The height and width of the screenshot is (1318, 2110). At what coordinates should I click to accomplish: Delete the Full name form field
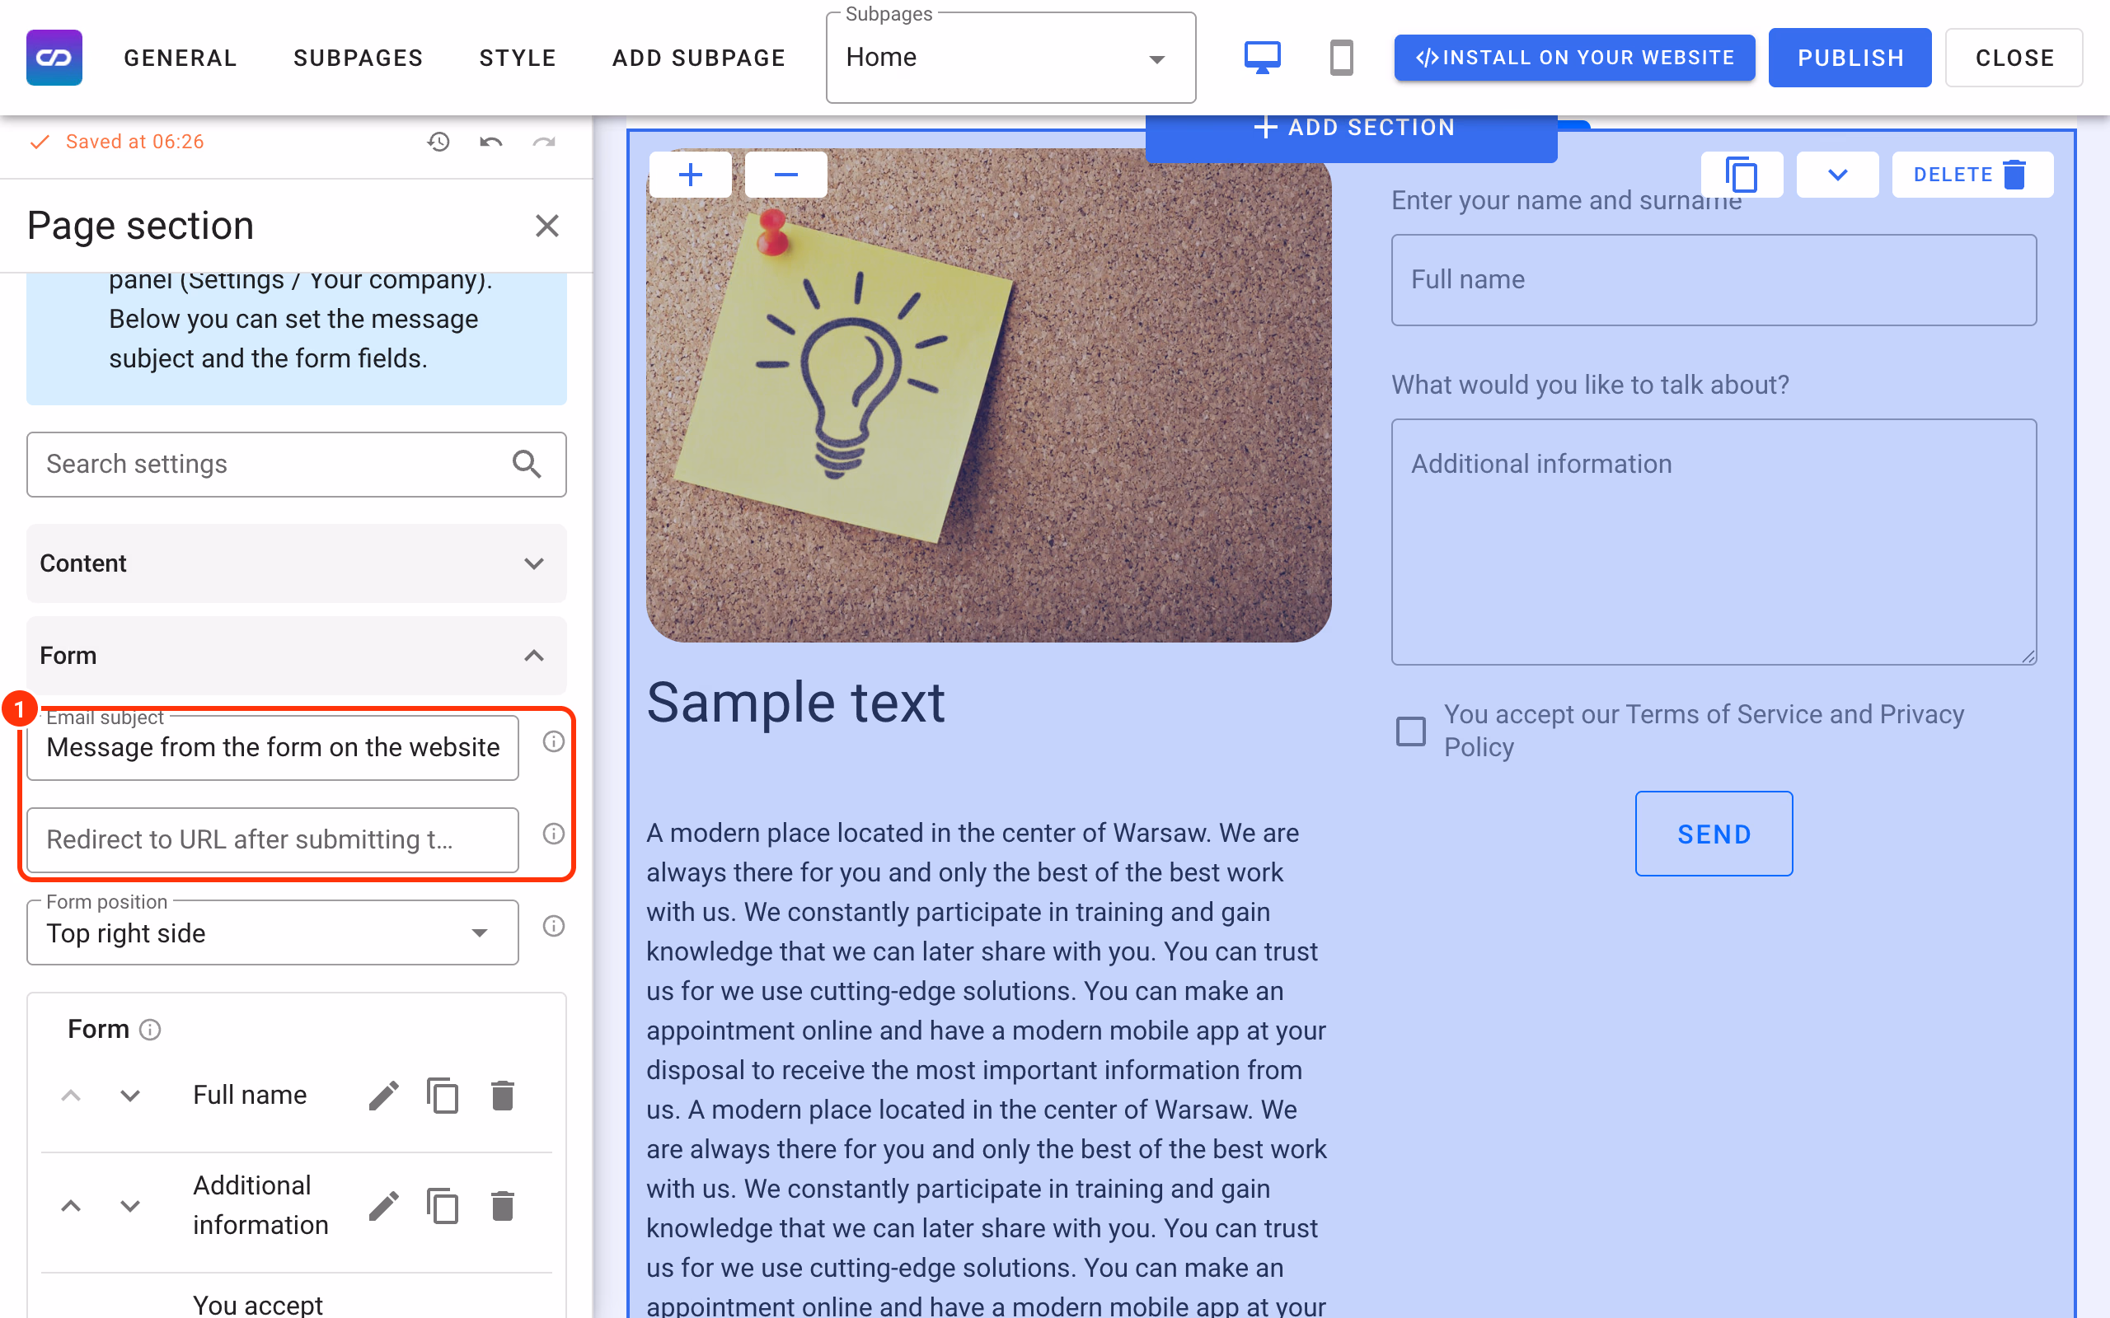tap(502, 1096)
